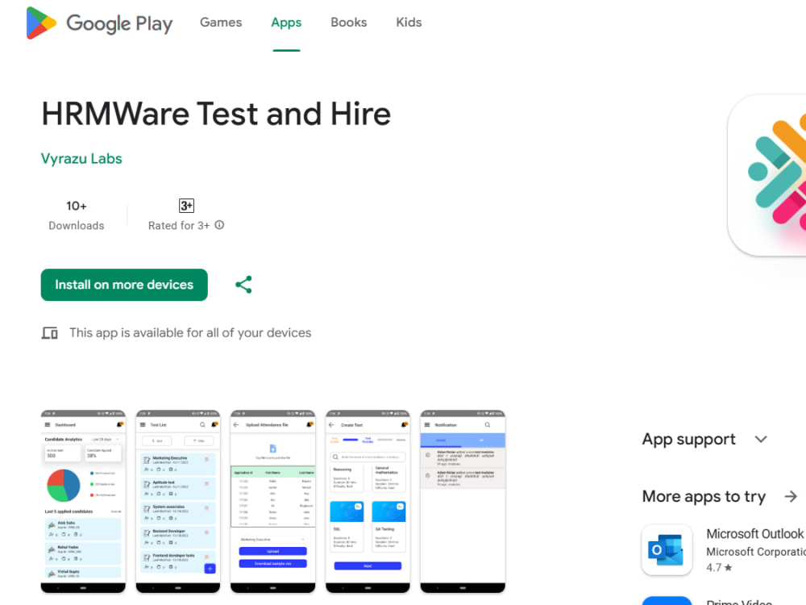The height and width of the screenshot is (605, 806).
Task: Click the More apps to try arrow
Action: [791, 496]
